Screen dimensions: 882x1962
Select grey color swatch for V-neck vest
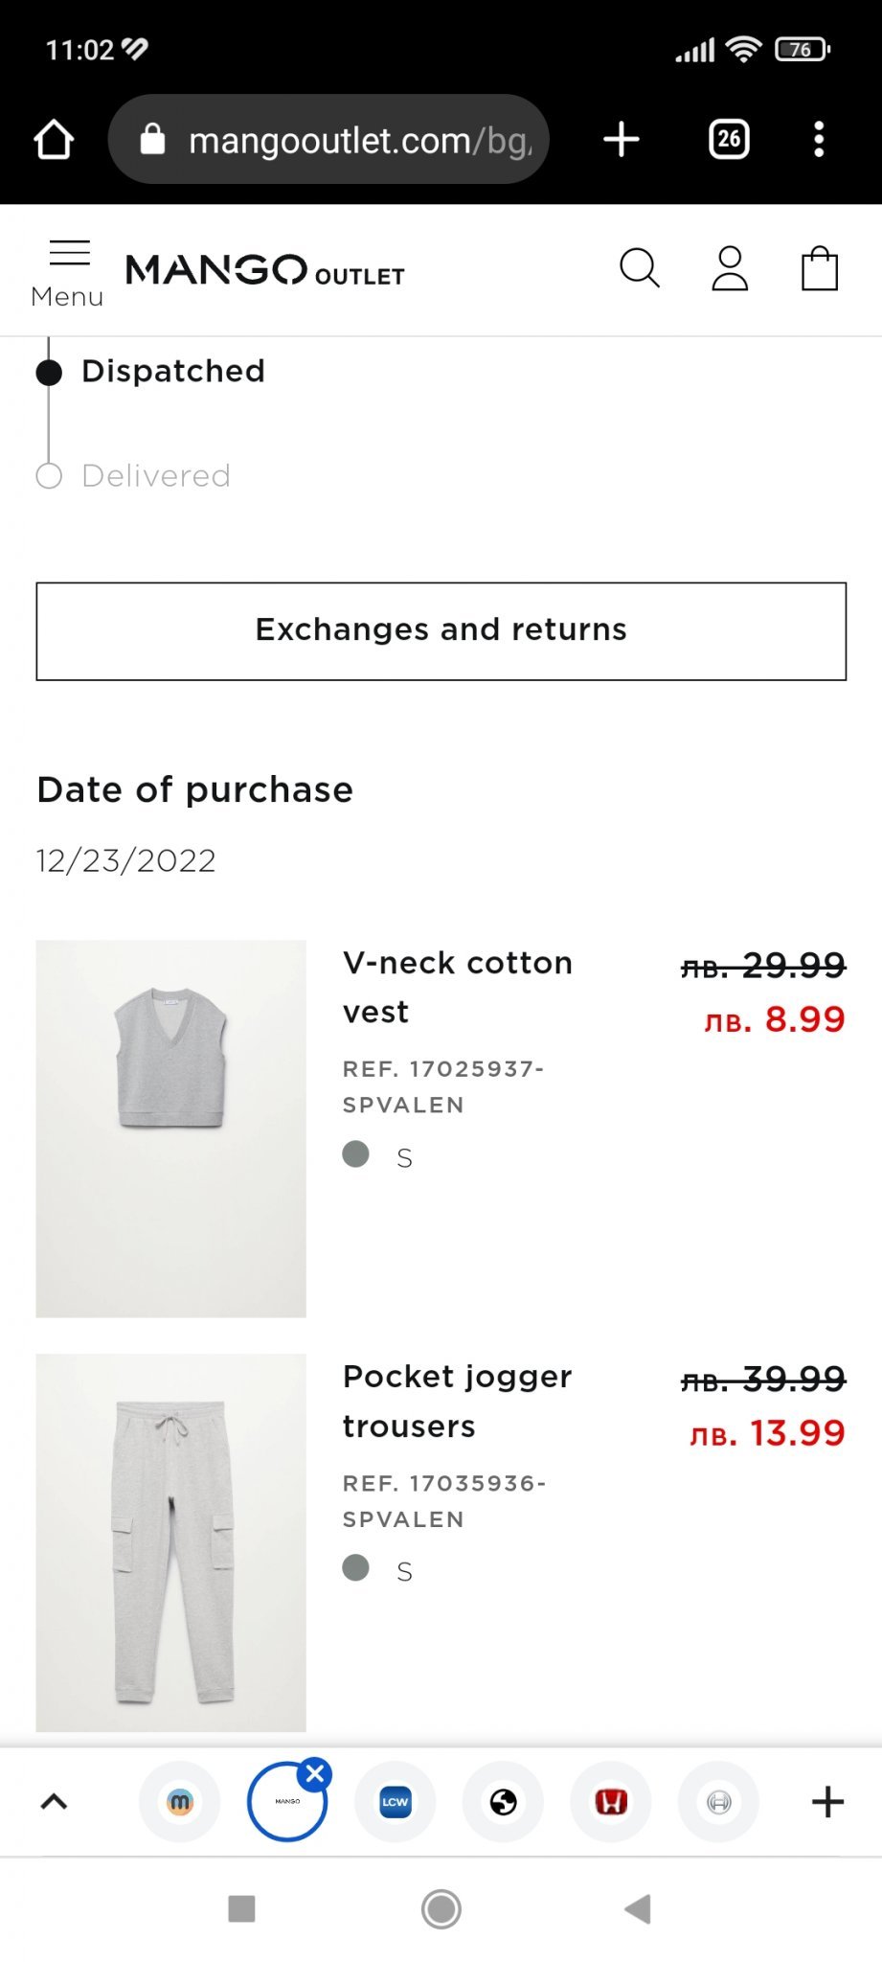pos(356,1154)
